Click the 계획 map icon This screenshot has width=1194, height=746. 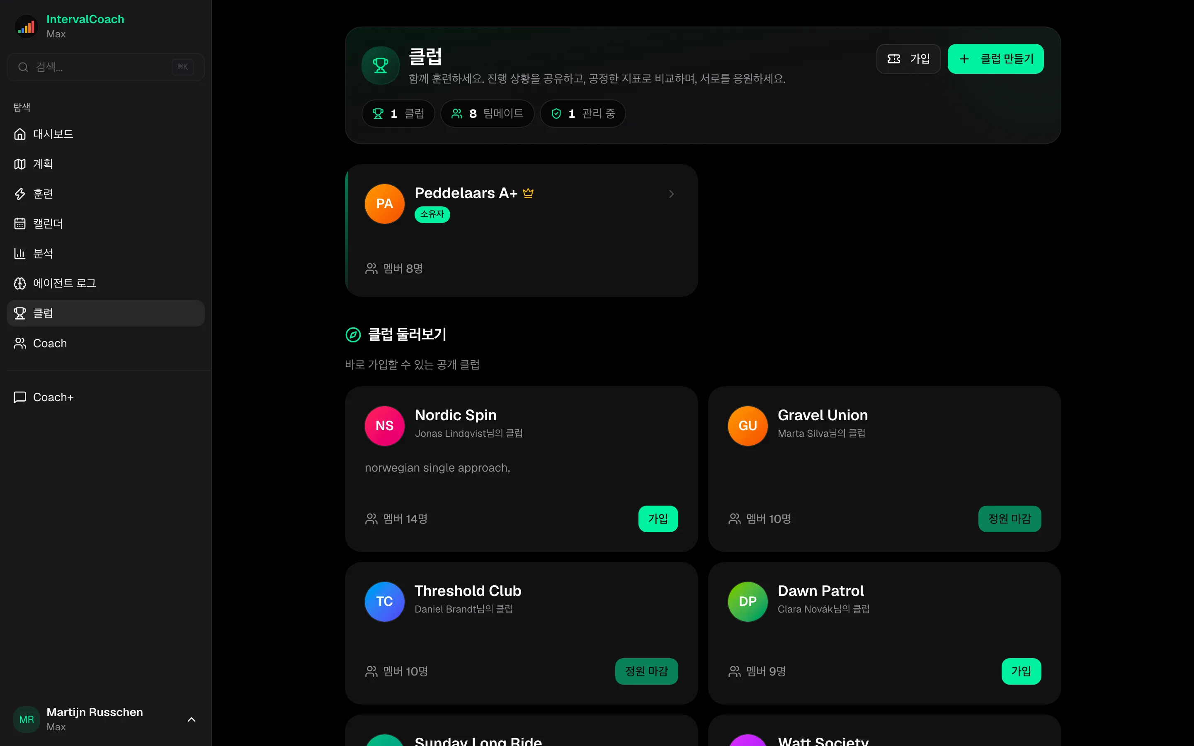[x=20, y=164]
